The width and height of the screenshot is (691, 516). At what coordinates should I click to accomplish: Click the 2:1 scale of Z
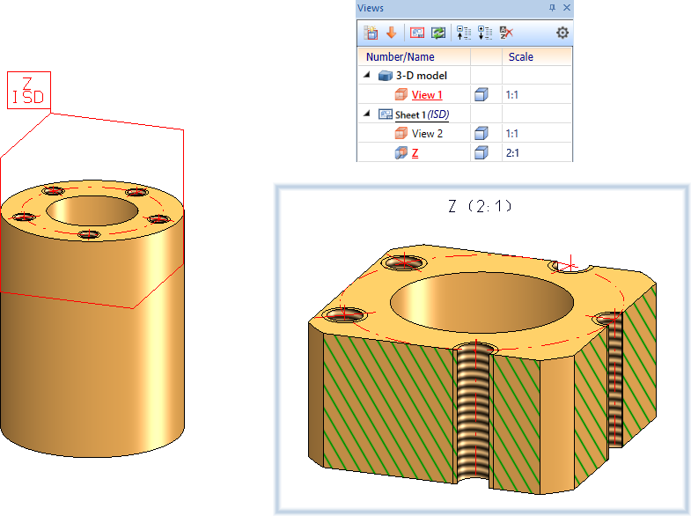pyautogui.click(x=512, y=153)
